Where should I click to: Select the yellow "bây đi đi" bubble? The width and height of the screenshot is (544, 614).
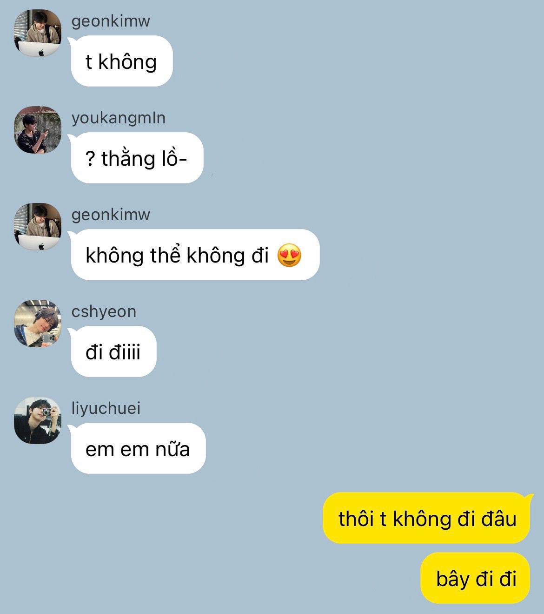tap(475, 578)
